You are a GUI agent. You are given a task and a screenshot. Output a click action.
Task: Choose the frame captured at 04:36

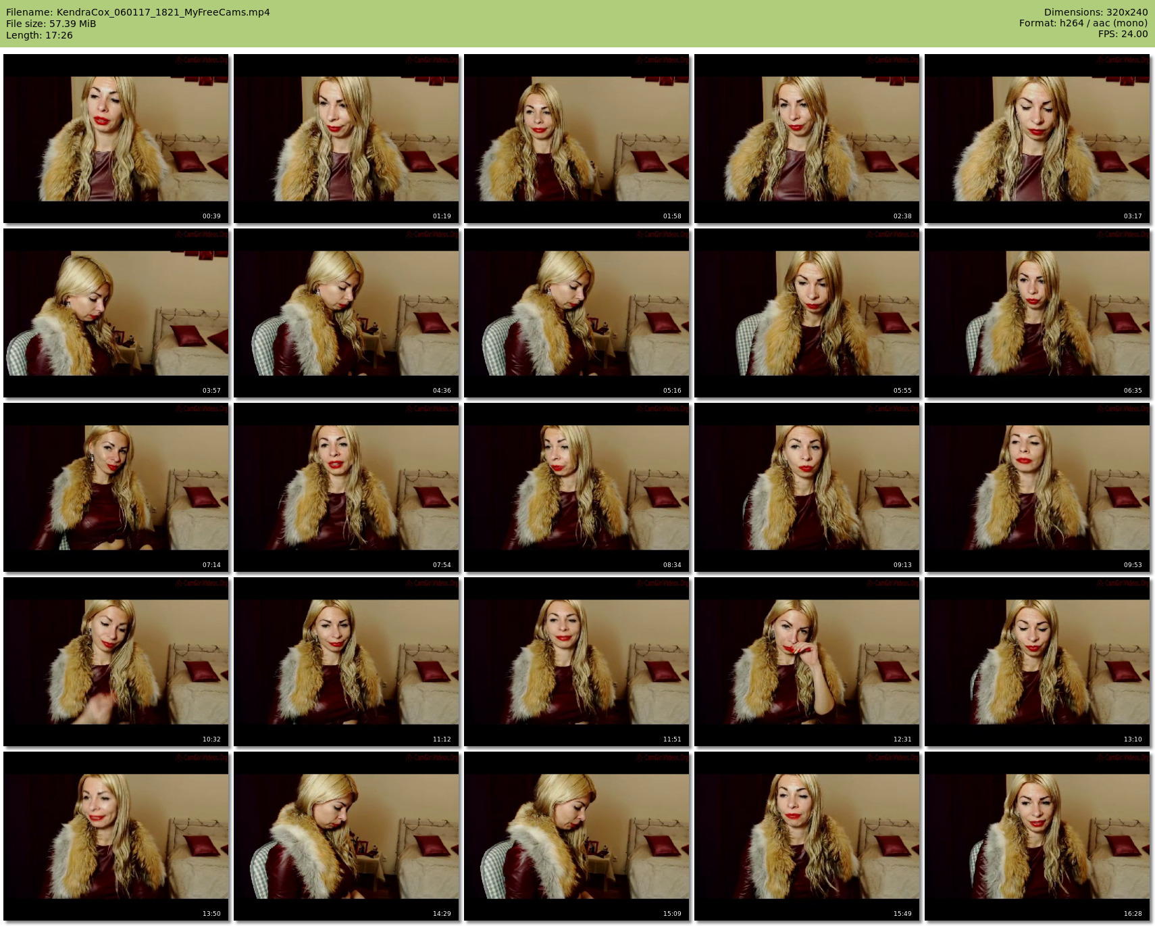tap(346, 313)
